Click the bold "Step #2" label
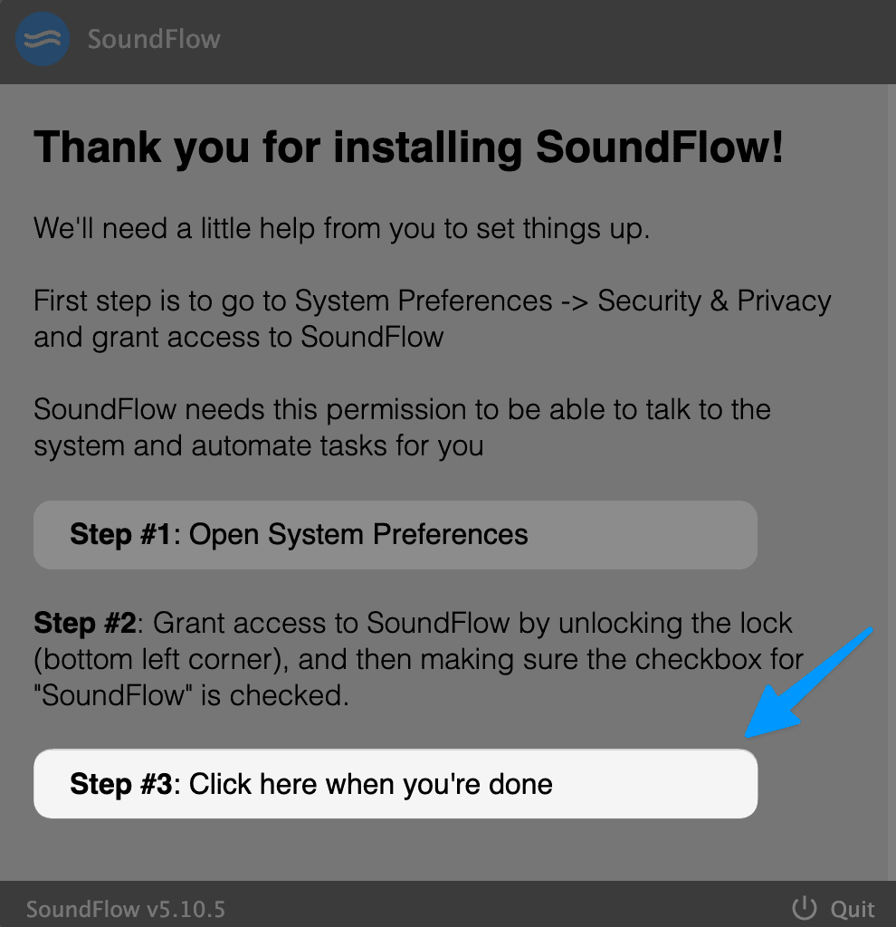896x927 pixels. tap(84, 623)
